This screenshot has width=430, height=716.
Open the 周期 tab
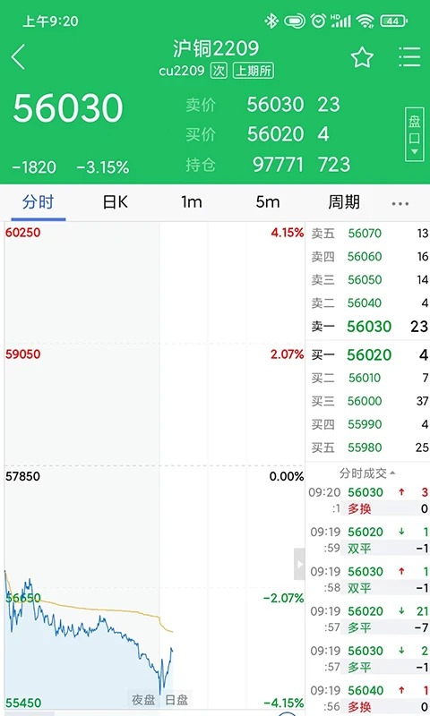(344, 202)
